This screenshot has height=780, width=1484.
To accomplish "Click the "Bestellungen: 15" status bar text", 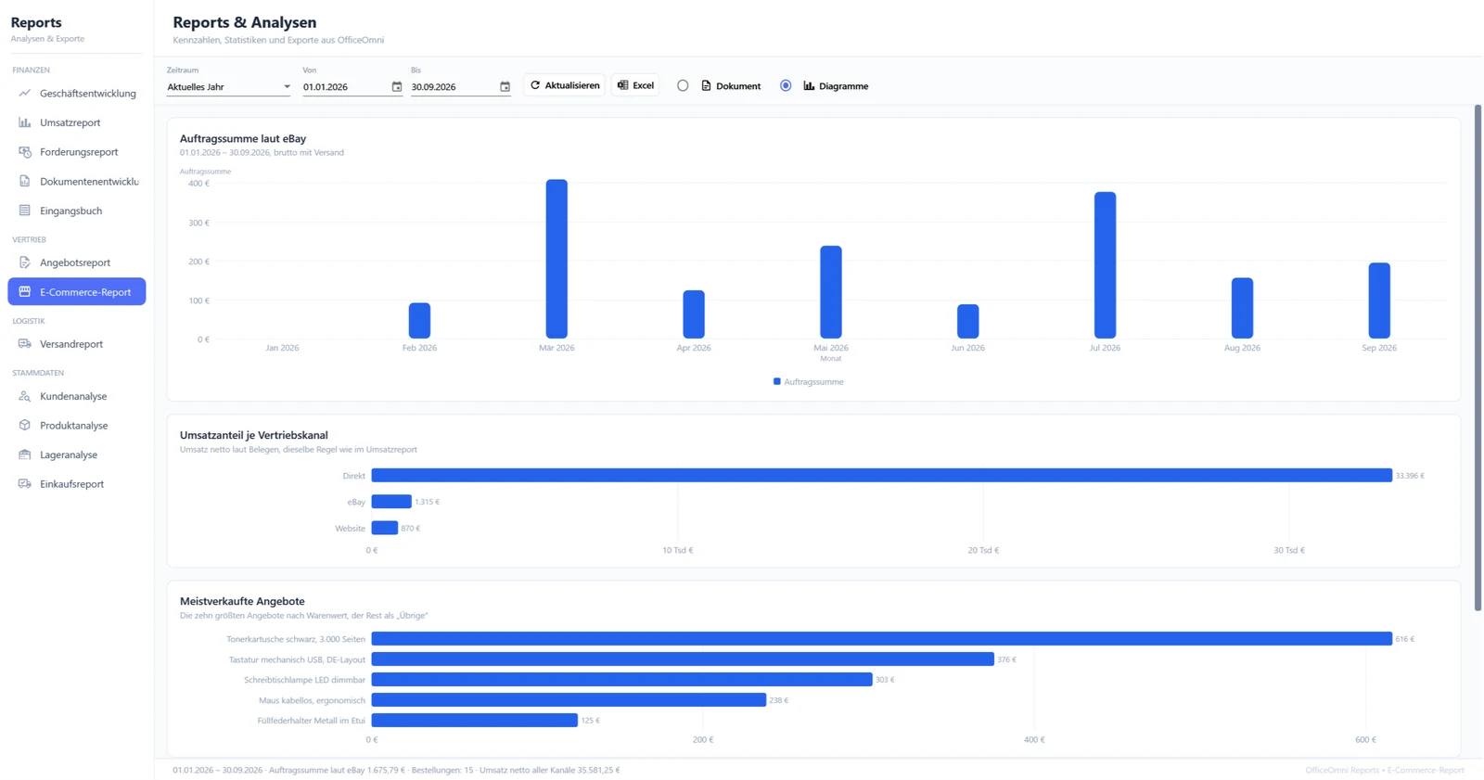I will point(442,770).
